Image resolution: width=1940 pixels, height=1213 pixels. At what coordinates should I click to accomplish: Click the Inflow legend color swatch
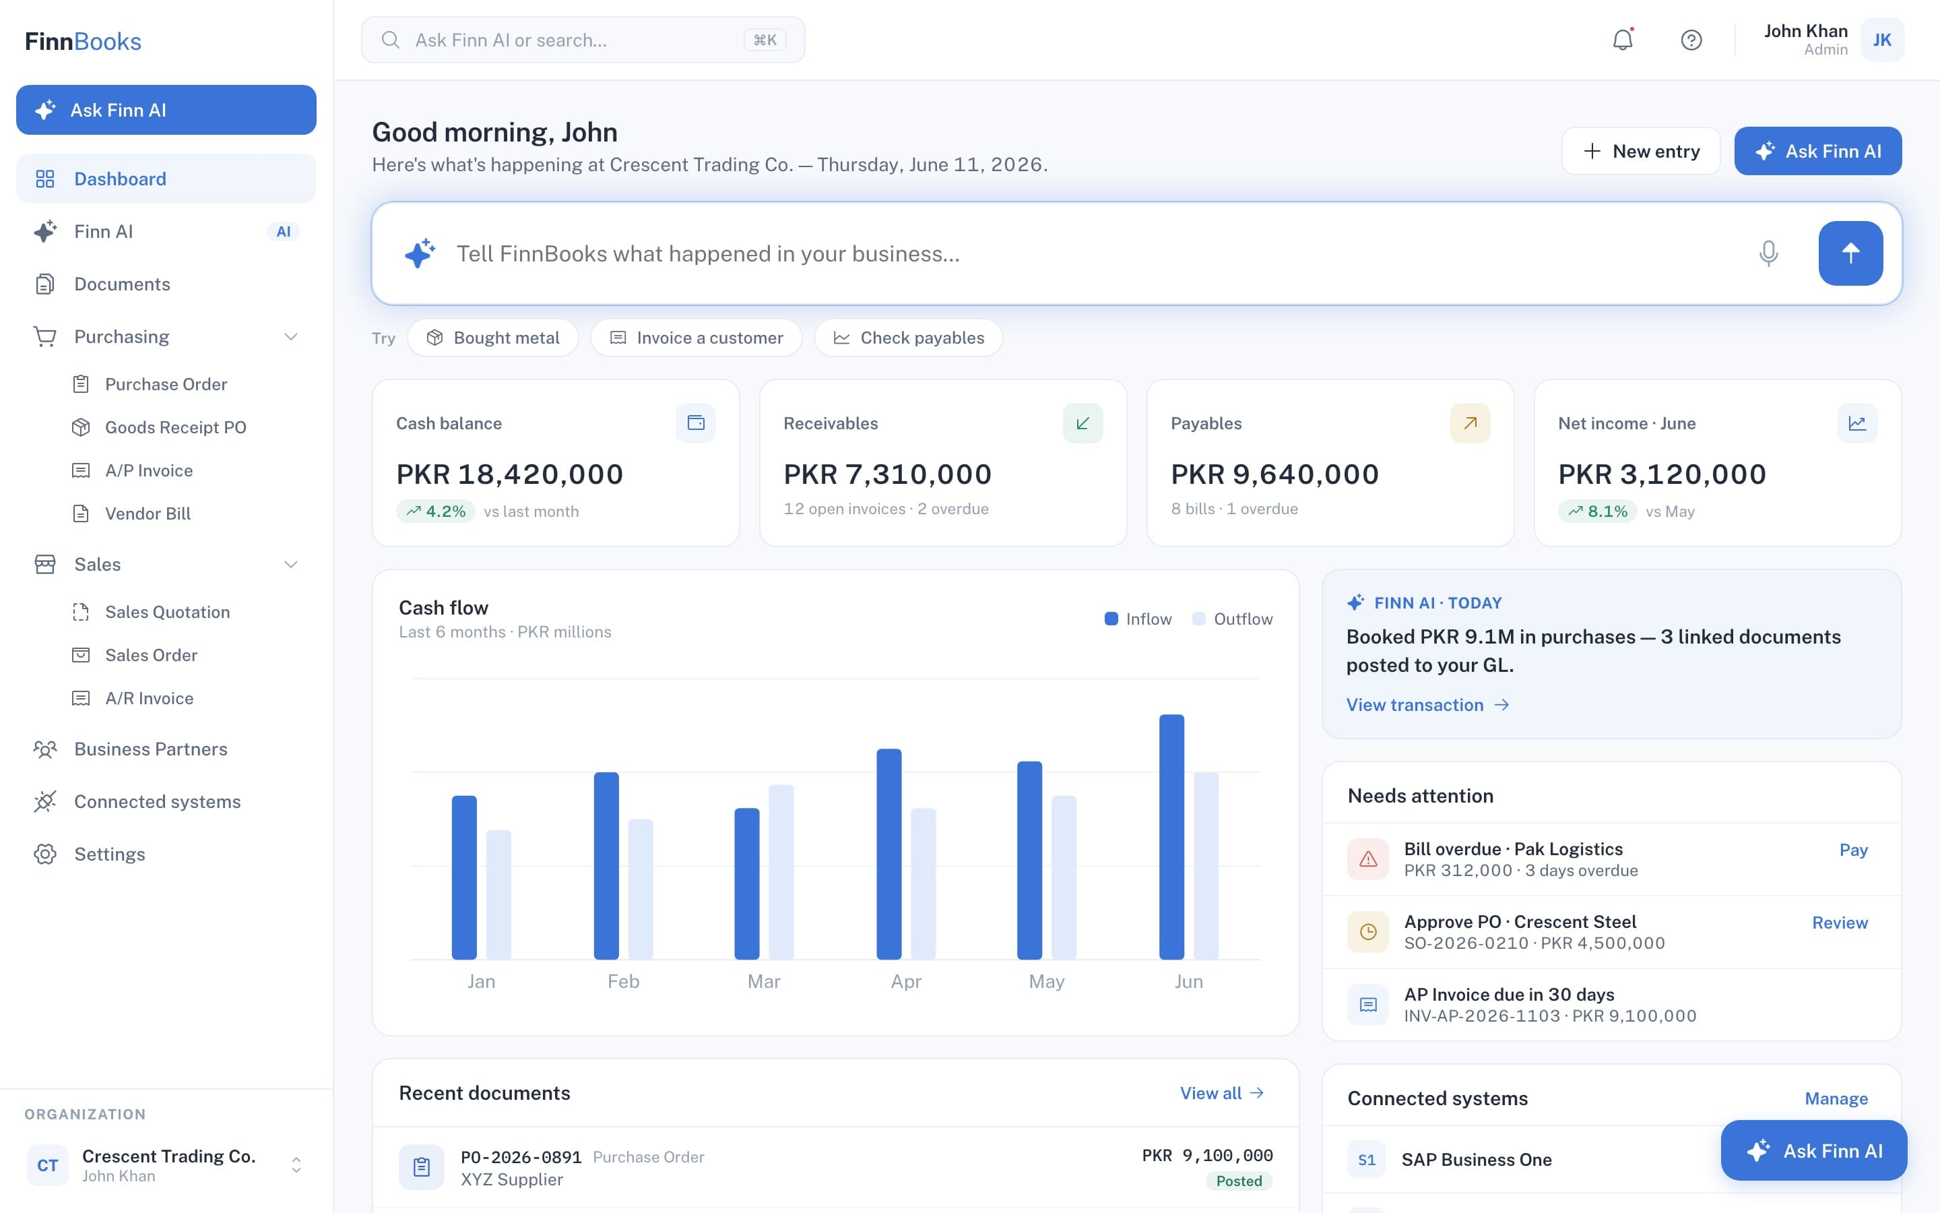[1111, 619]
